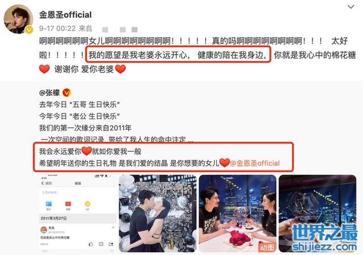This screenshot has height=255, width=363.
Task: Open the 金恩圣official username link
Action: point(65,15)
